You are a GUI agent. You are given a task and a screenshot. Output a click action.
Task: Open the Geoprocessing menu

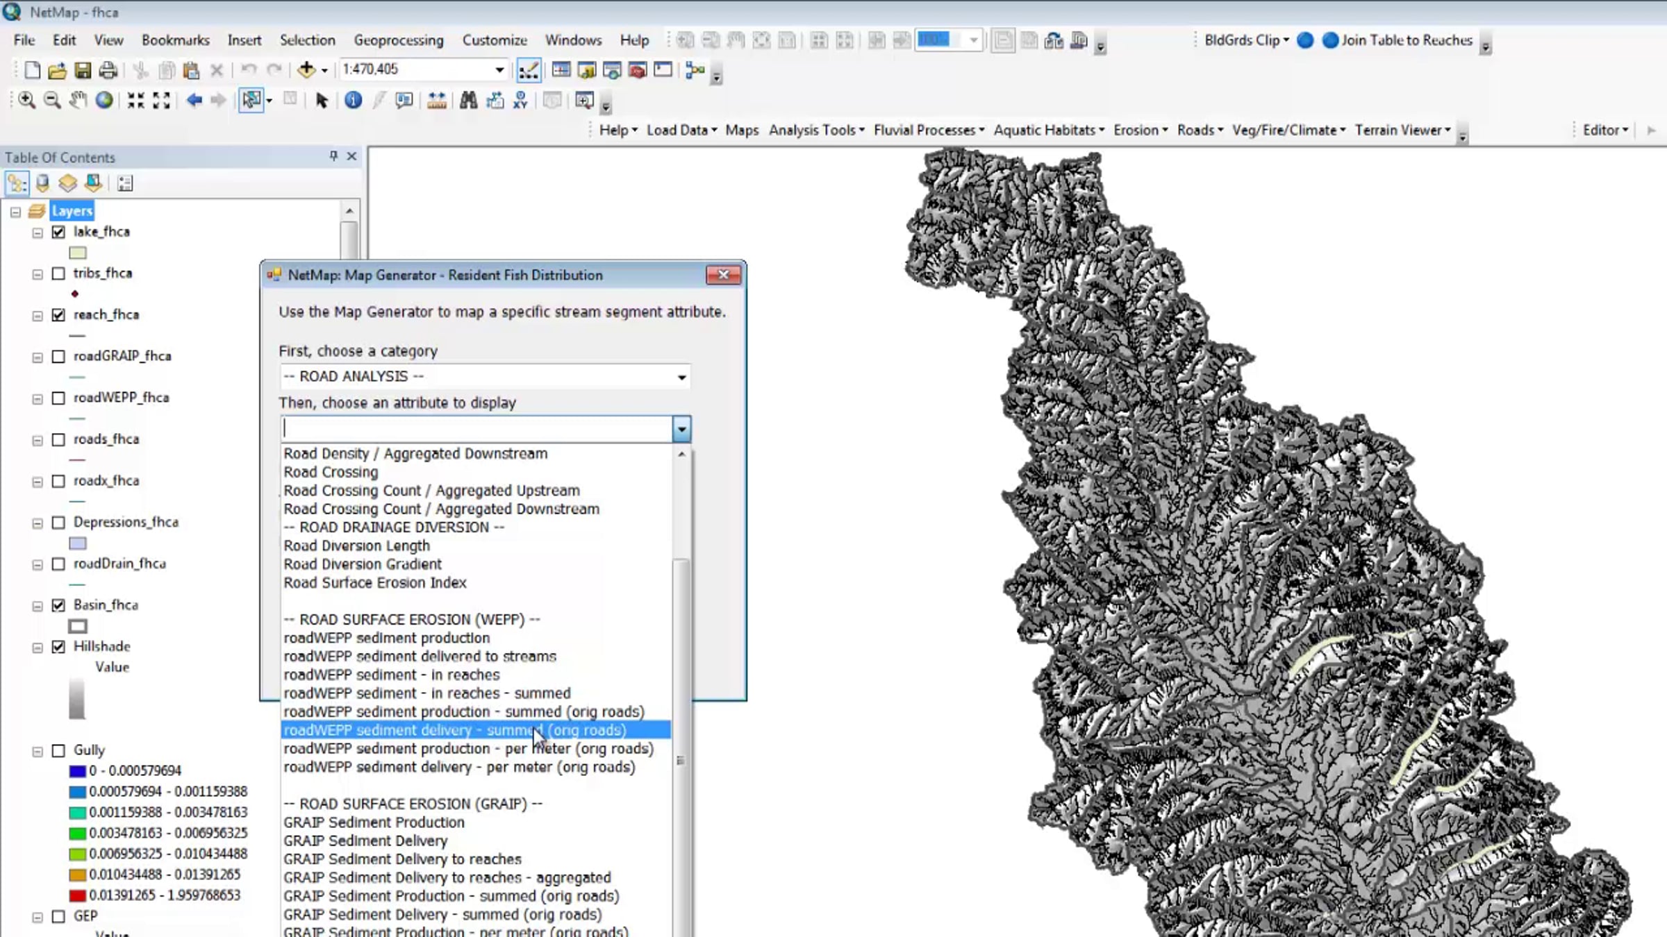click(399, 40)
